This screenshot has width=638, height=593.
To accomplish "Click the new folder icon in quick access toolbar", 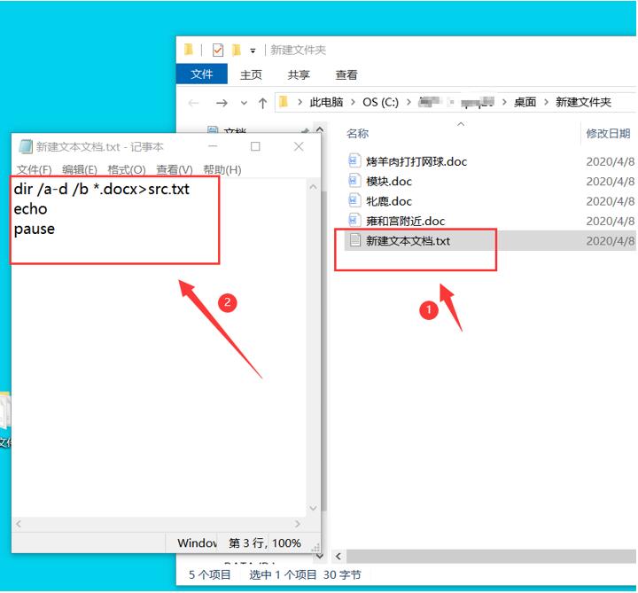I will [237, 50].
